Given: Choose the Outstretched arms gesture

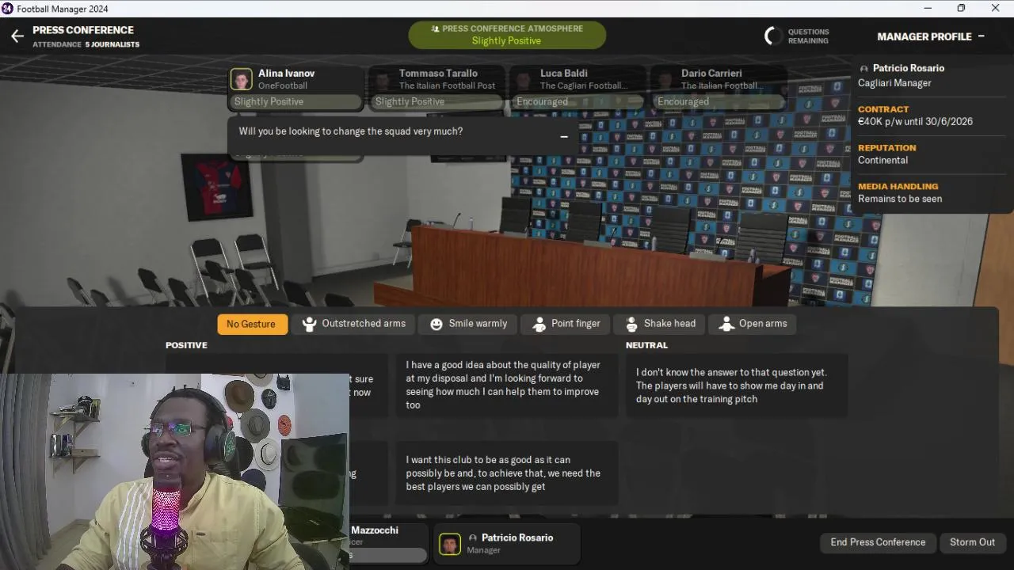Looking at the screenshot, I should click(354, 324).
